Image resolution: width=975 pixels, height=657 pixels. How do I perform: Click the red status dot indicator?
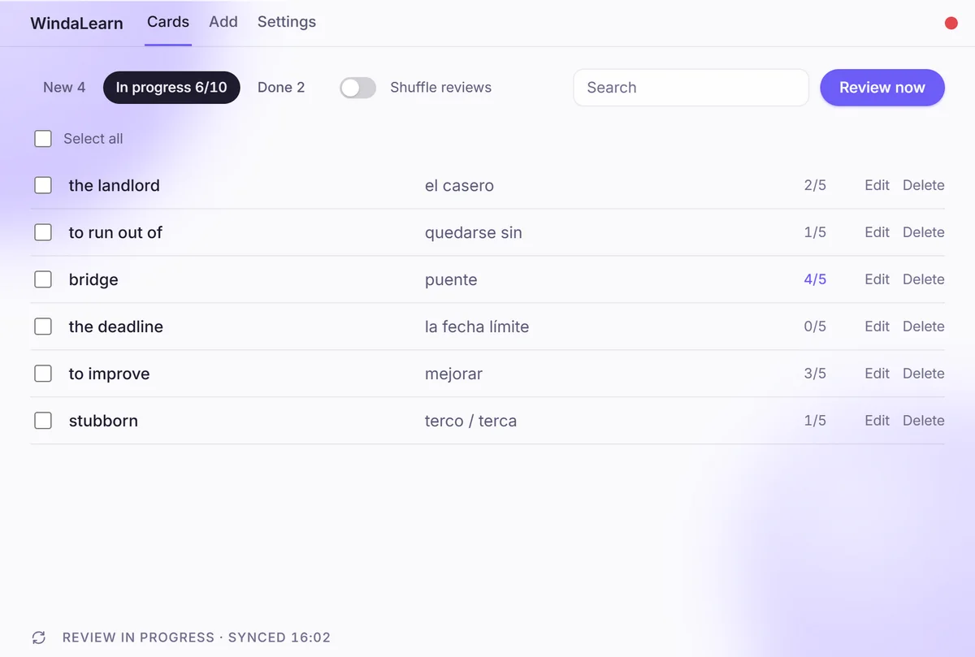[951, 24]
